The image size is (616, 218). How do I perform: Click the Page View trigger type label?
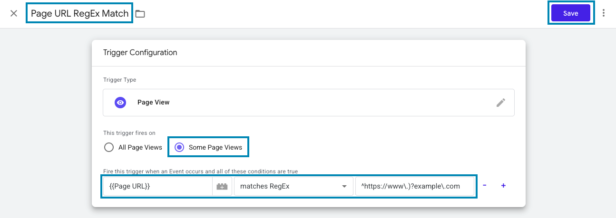tap(153, 102)
